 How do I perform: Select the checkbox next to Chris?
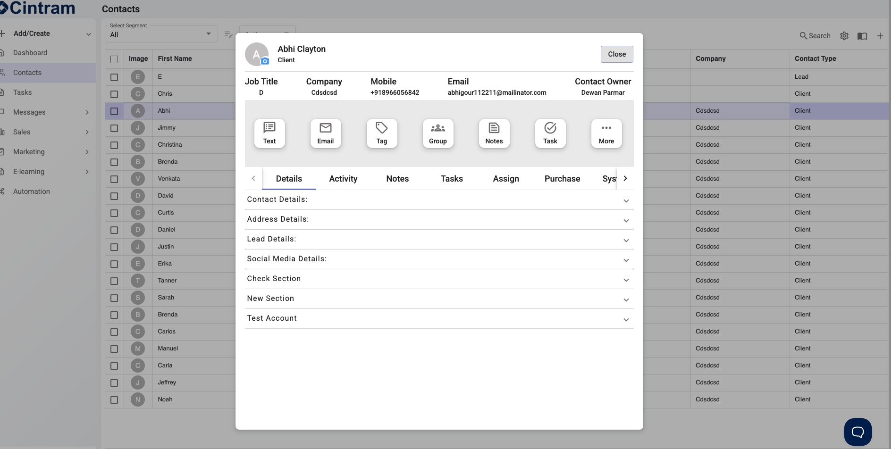click(114, 94)
